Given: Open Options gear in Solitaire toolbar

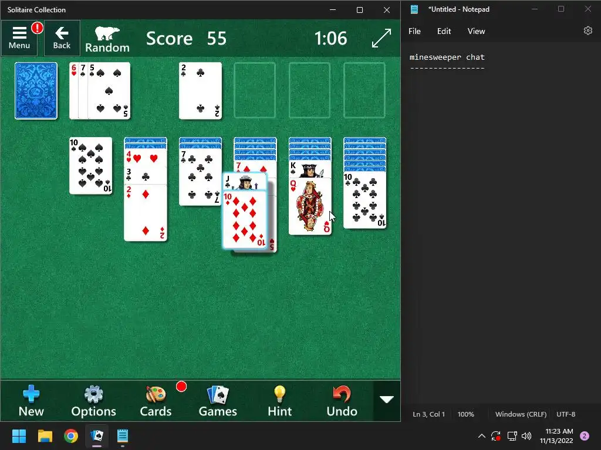Looking at the screenshot, I should tap(93, 401).
